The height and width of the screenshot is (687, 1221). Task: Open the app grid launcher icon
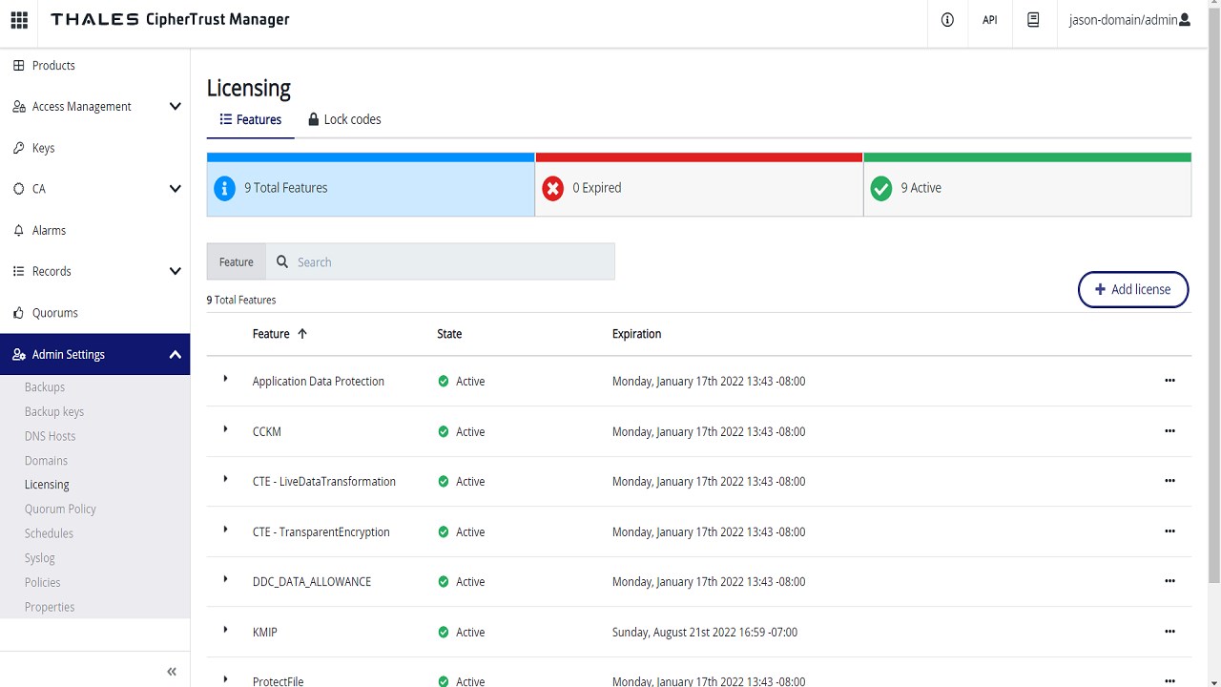tap(19, 19)
